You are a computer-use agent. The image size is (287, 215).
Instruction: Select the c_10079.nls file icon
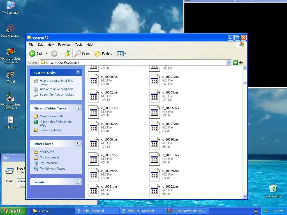tap(154, 175)
